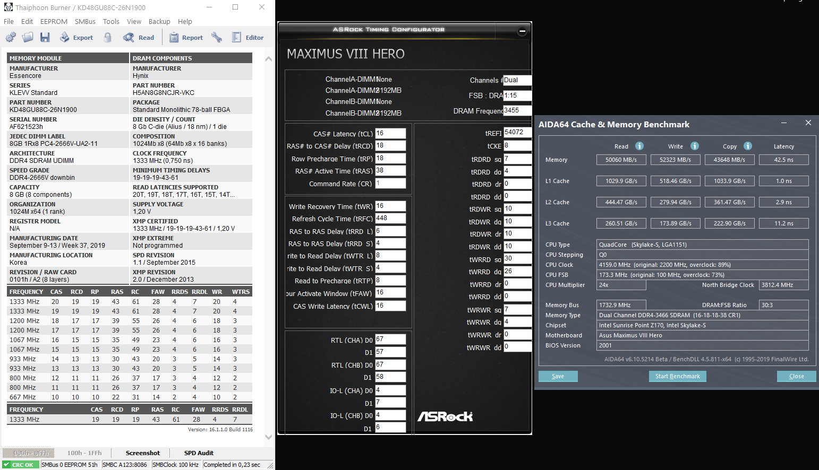The height and width of the screenshot is (470, 819).
Task: Click the floppy disk save icon
Action: (x=45, y=37)
